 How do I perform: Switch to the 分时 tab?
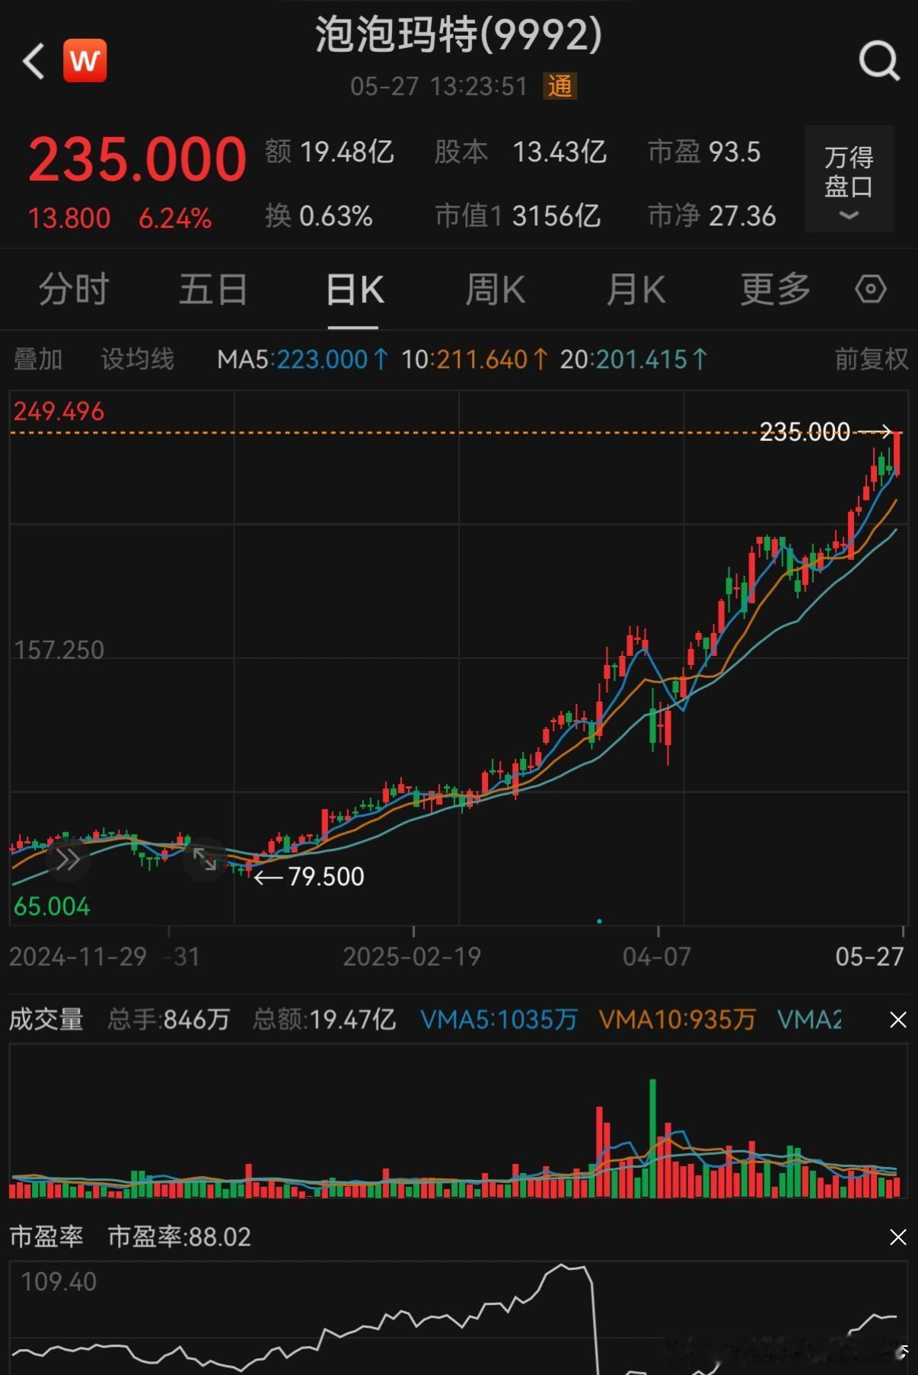[74, 289]
